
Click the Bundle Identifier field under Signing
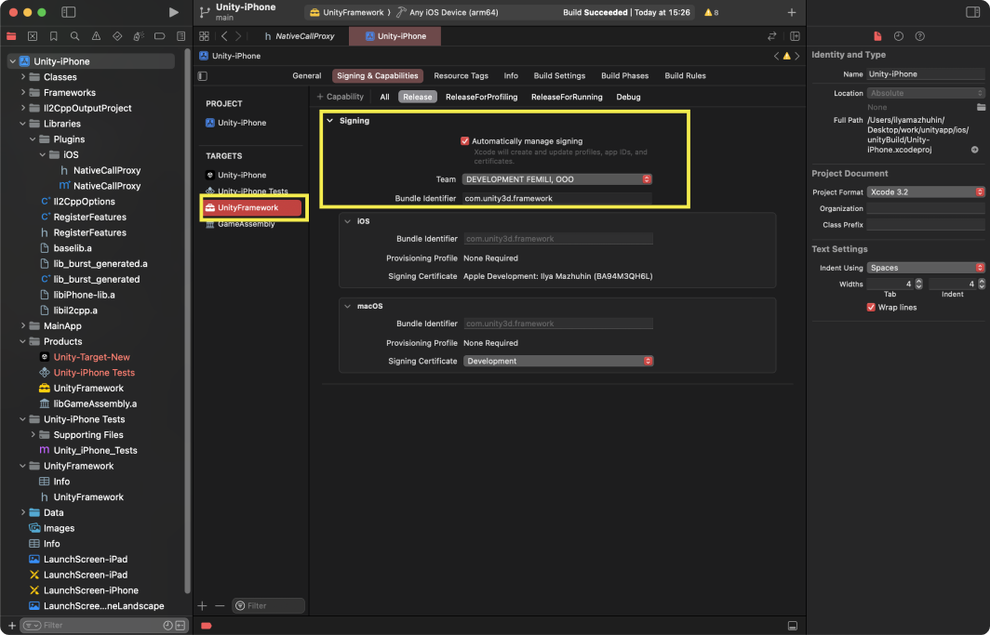click(557, 198)
